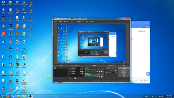Open the Tools menu in OBS
This screenshot has height=98, width=174.
click(x=86, y=21)
